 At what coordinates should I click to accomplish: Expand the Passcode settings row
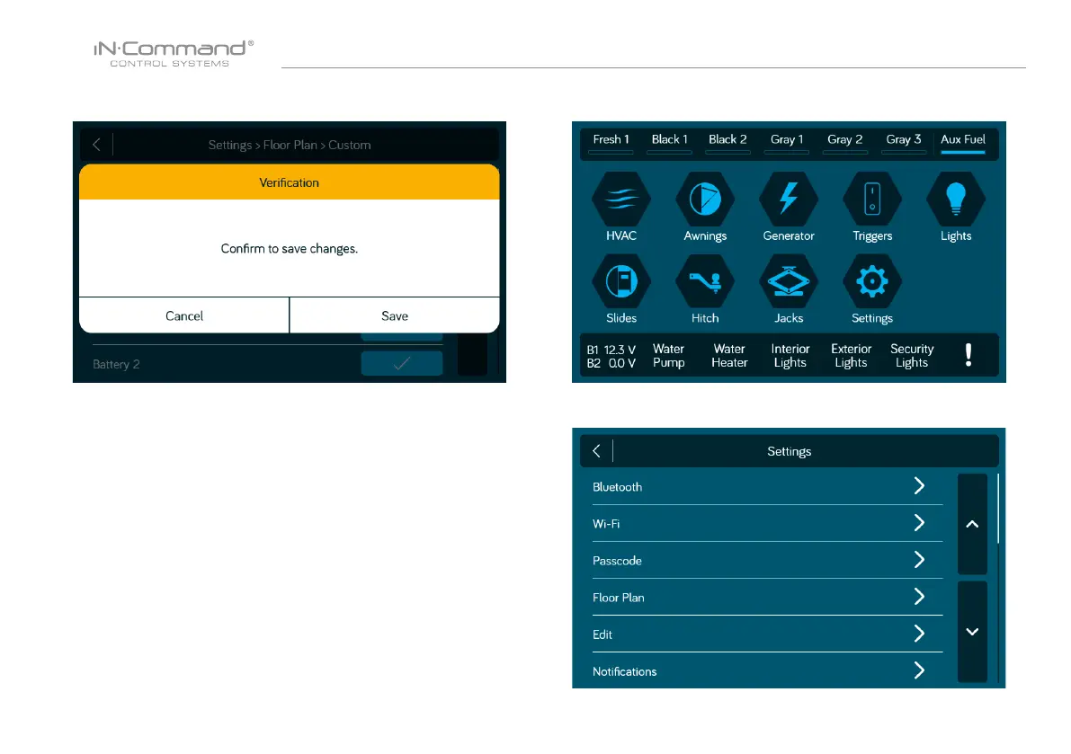point(768,560)
